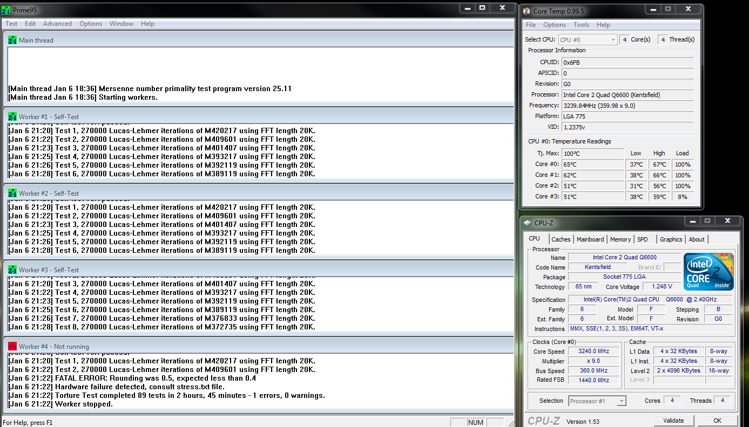The height and width of the screenshot is (427, 749).
Task: Open the Window menu in Prime95
Action: point(122,24)
